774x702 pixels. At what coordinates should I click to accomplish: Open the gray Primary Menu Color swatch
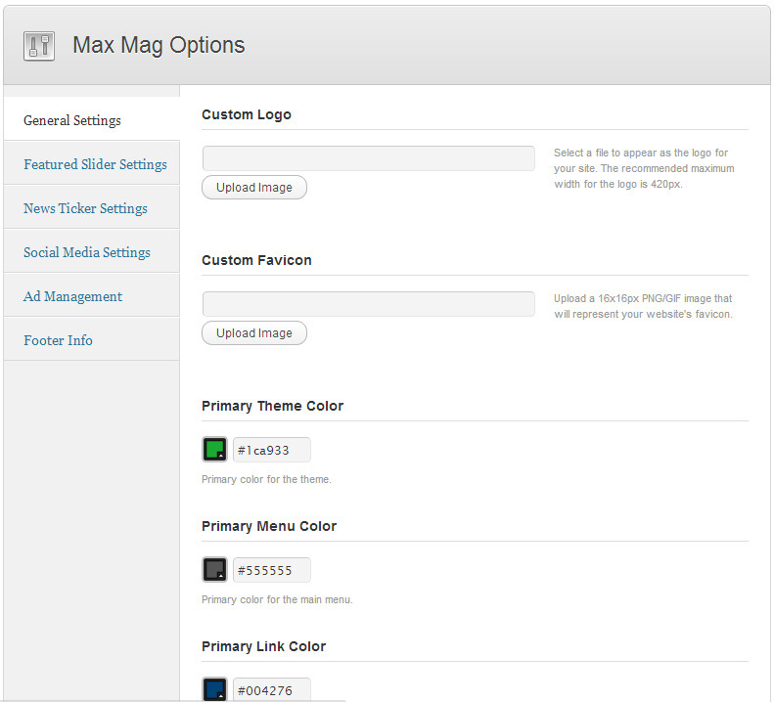pos(214,569)
